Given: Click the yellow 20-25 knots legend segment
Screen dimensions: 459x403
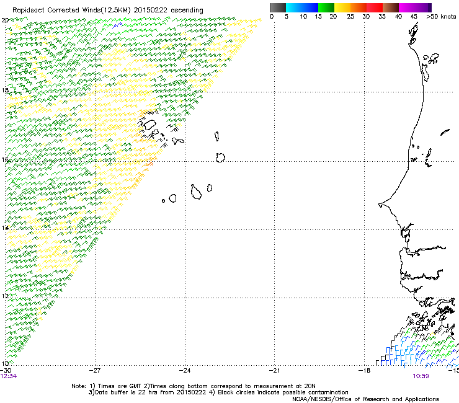Looking at the screenshot, I should pyautogui.click(x=342, y=7).
